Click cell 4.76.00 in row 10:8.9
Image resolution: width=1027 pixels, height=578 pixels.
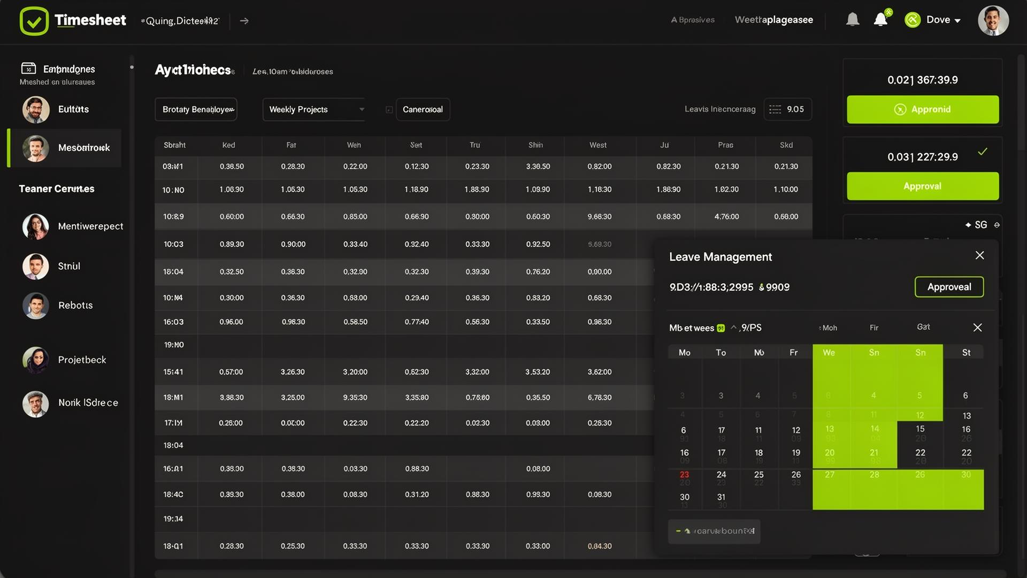pyautogui.click(x=726, y=217)
